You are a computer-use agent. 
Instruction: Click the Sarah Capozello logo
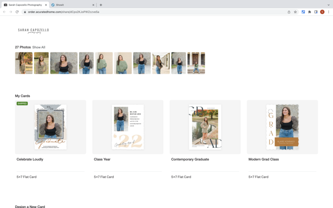(x=33, y=30)
